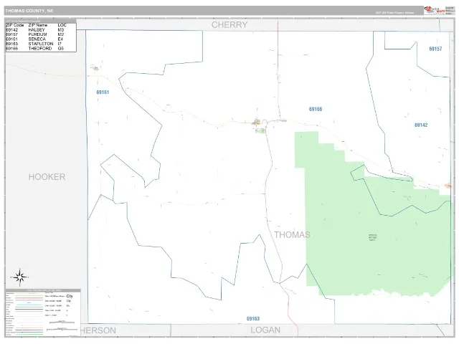This screenshot has height=344, width=459.
Task: Select location code M2 in the table
Action: (x=60, y=34)
